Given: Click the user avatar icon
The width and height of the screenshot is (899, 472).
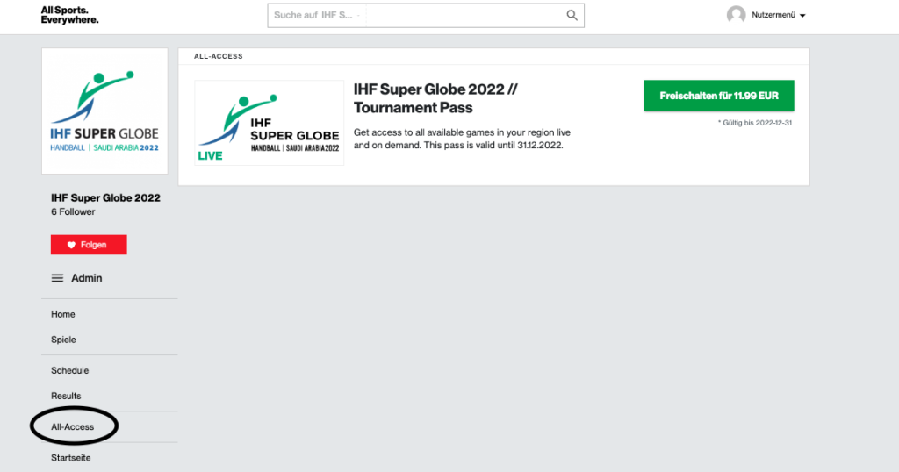Looking at the screenshot, I should pos(737,15).
